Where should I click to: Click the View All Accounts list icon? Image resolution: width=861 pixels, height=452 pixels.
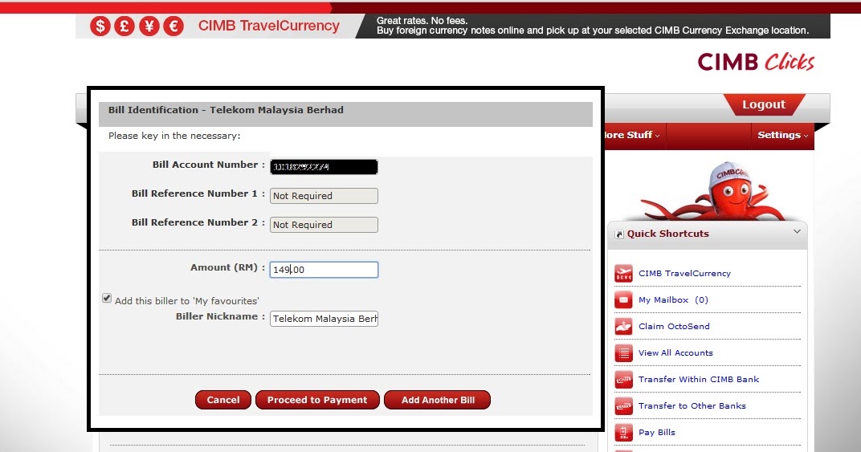[x=623, y=353]
